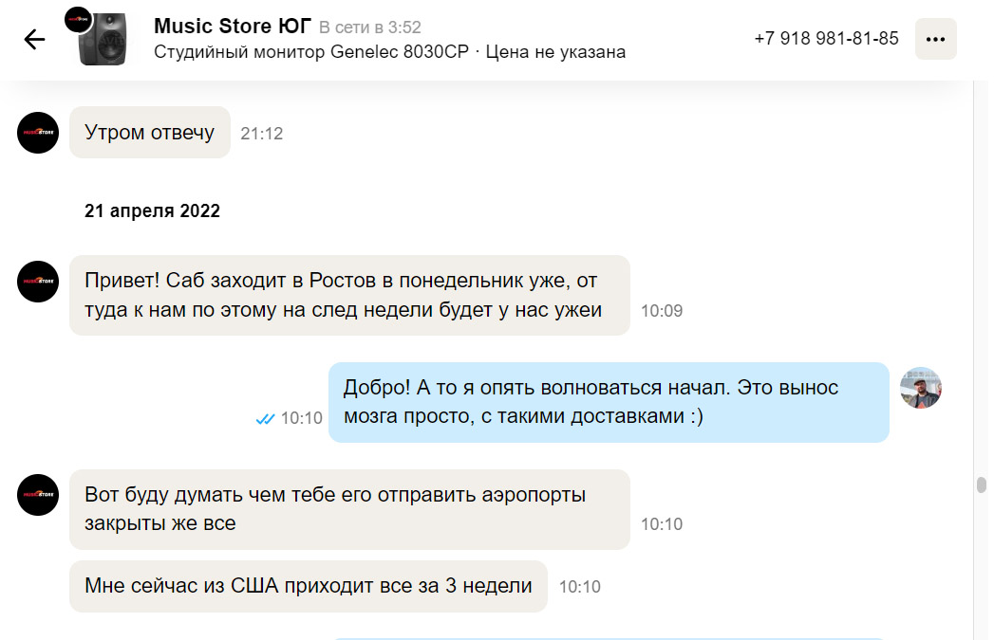Go back using the back arrow
994x640 pixels.
[34, 39]
